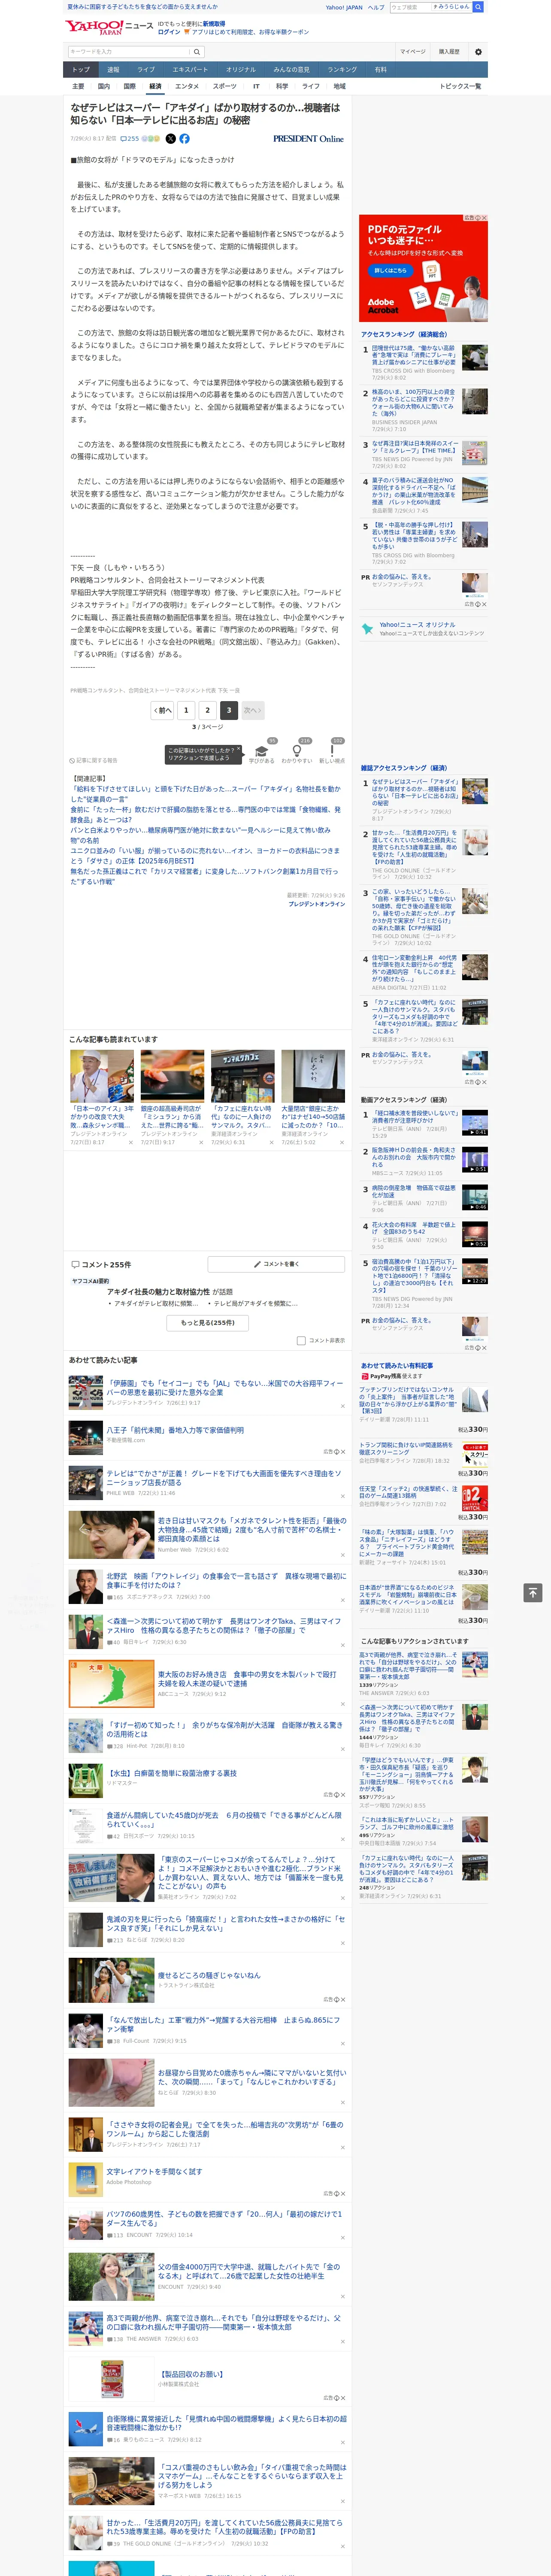Click the blue web search button at top right
Screen dimensions: 551x2576
click(478, 7)
